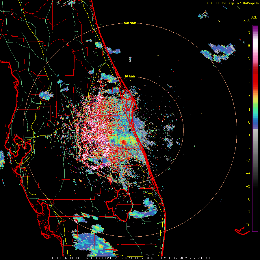Select the 3 value on the color scale
This screenshot has width=260, height=260.
tap(249, 84)
